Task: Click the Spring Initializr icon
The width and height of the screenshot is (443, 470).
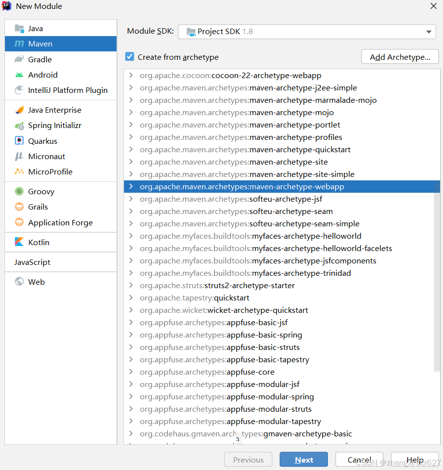Action: coord(19,126)
